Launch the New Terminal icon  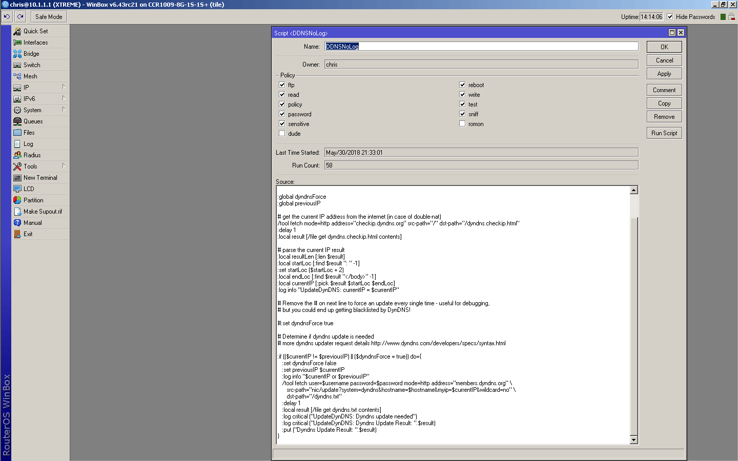point(17,178)
